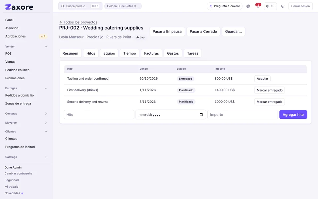Click the Zaxore logo
This screenshot has height=199, width=318.
[19, 7]
